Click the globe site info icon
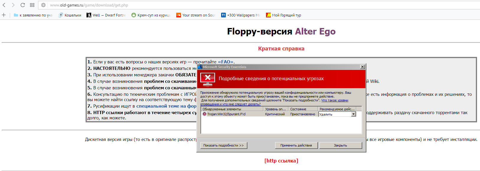Screen dimensions: 480x171 pos(43,5)
